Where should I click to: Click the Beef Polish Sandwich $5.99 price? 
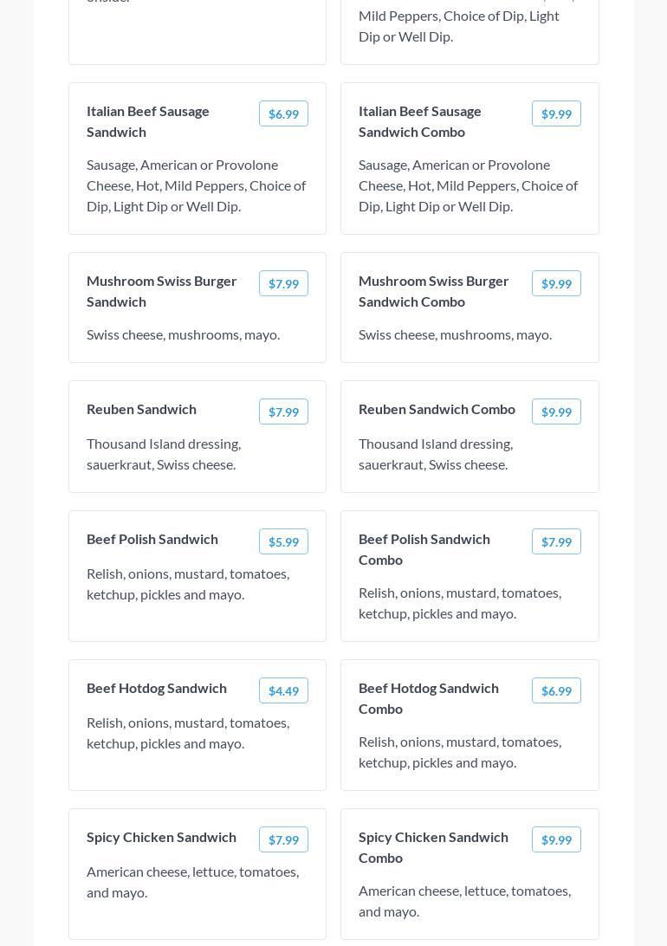[x=283, y=541]
